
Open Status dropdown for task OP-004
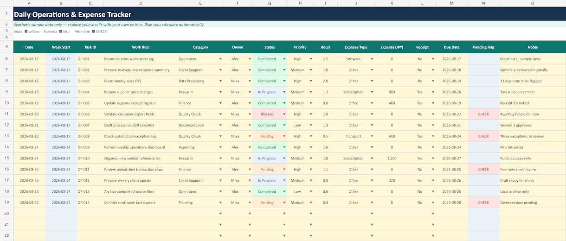(284, 92)
